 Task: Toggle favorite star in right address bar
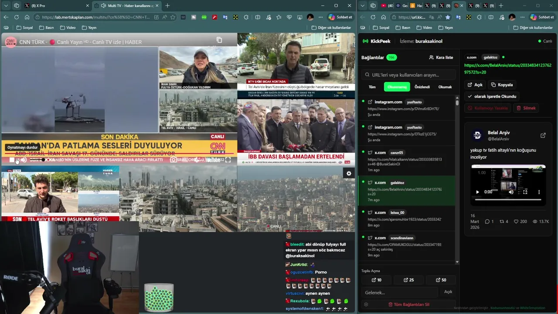(x=448, y=17)
